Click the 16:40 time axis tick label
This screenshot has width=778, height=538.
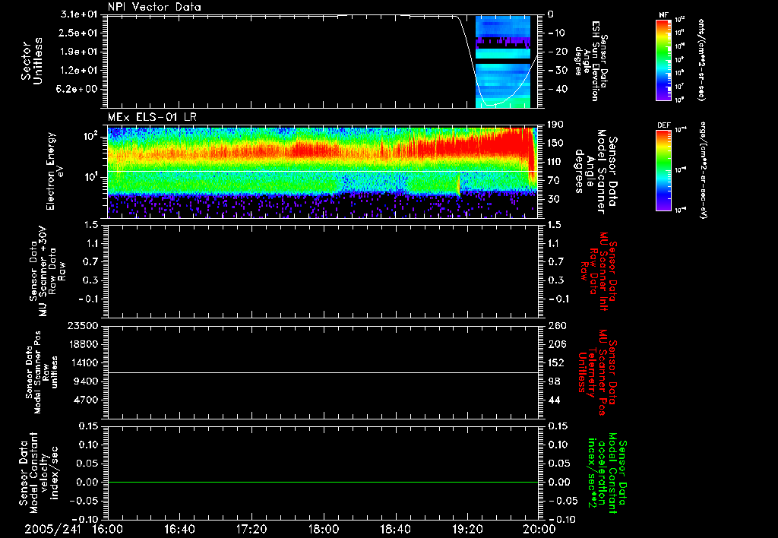point(179,528)
